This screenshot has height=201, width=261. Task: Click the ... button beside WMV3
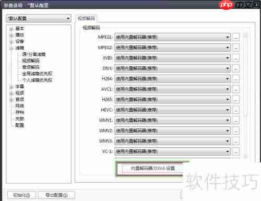tap(235, 141)
